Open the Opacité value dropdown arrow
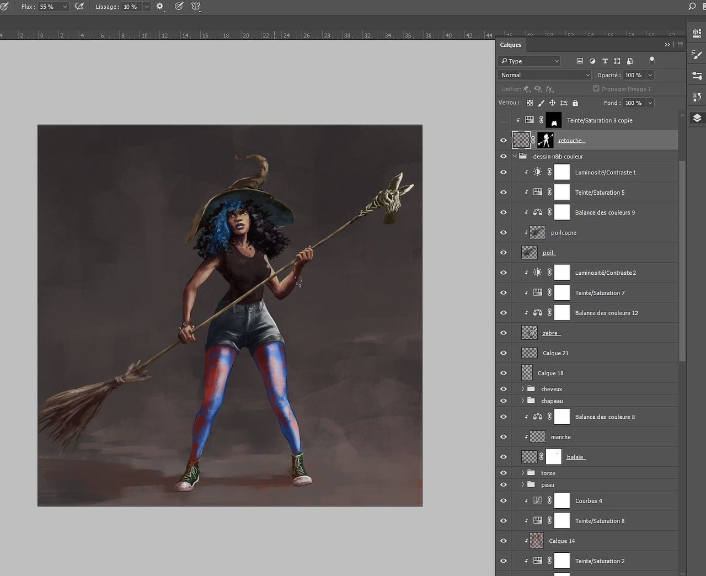Screen dimensions: 706x576 [650, 75]
